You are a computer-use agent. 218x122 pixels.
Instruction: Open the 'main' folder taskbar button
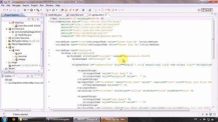pos(31,119)
